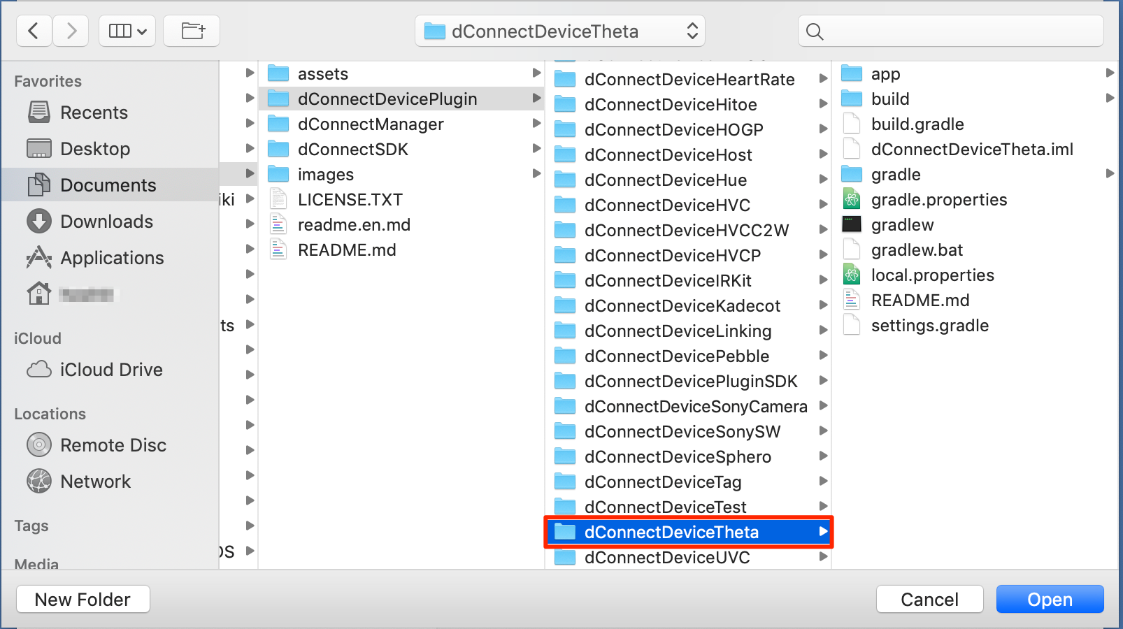Click the Open button

1049,600
